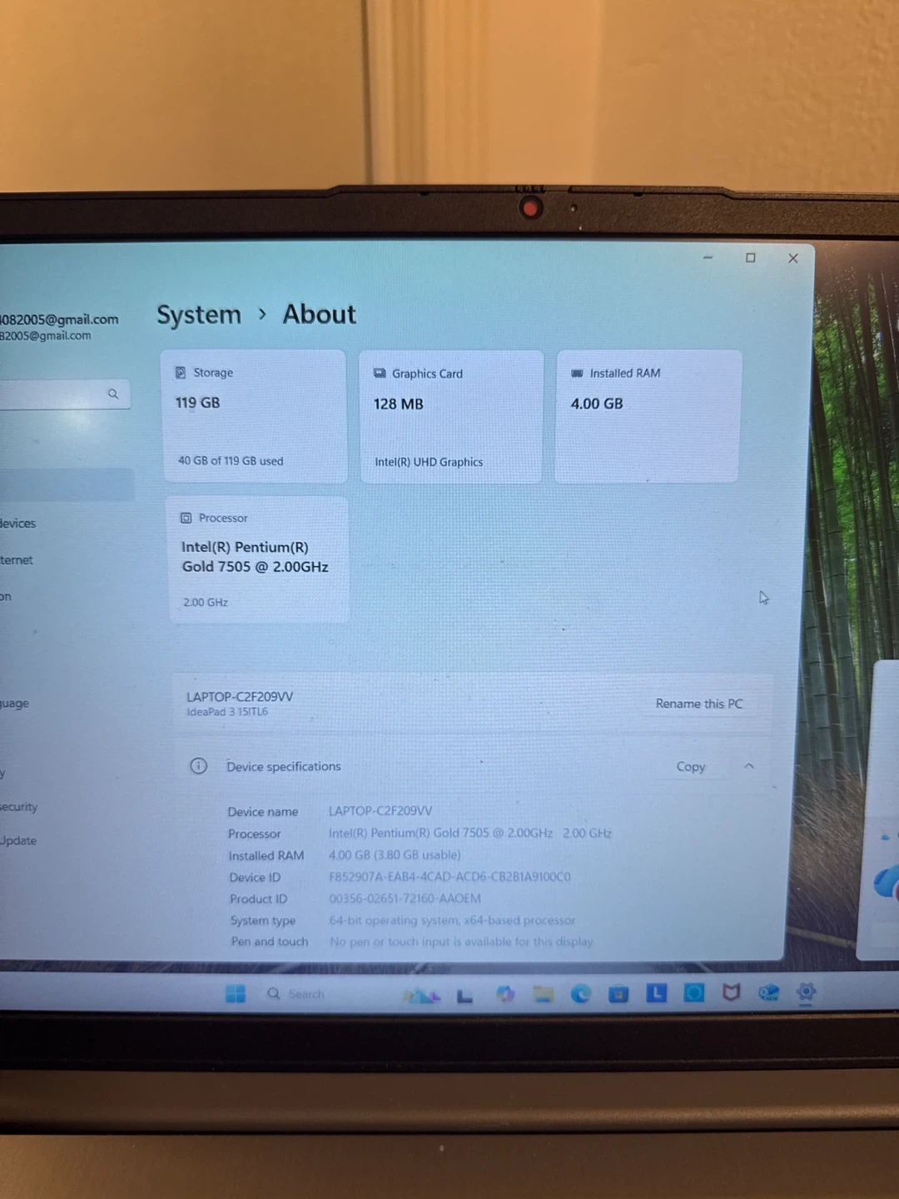This screenshot has width=899, height=1199.
Task: Open the Storage card
Action: [254, 416]
